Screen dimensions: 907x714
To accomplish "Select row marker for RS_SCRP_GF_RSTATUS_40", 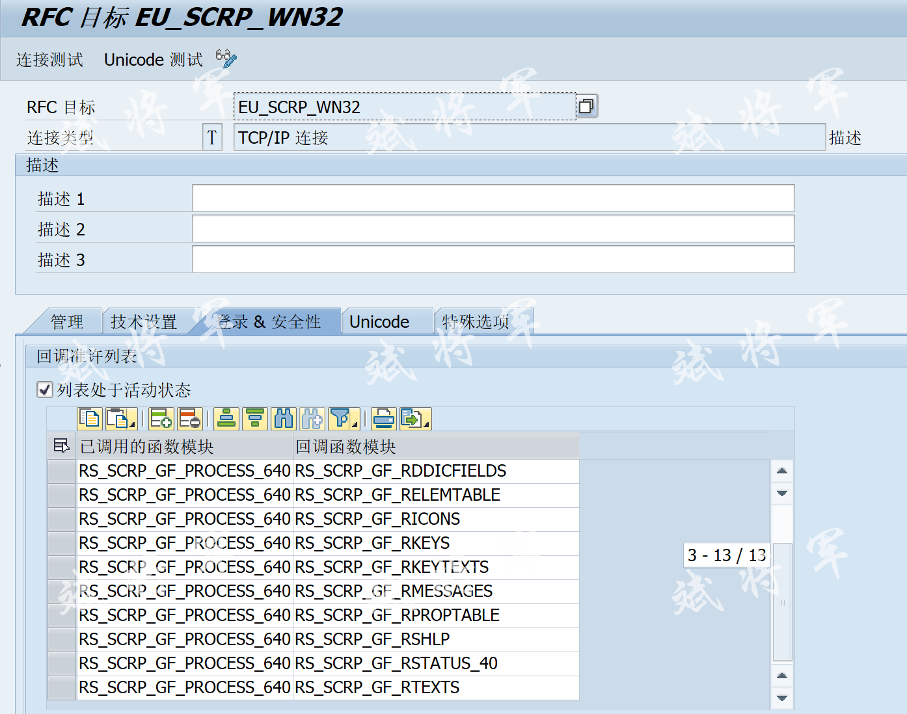I will pos(62,663).
